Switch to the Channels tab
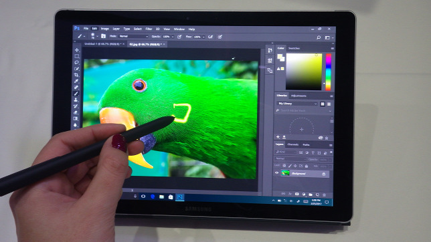The image size is (431, 242). click(292, 144)
